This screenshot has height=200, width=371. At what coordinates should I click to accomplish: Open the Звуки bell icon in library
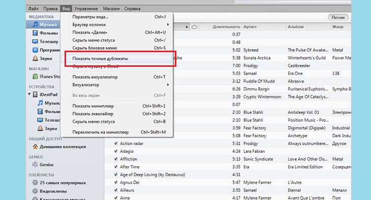click(x=35, y=58)
